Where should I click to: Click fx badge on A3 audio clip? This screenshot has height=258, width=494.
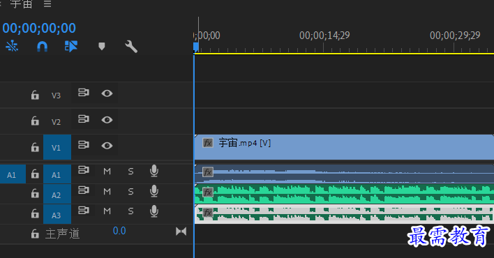208,213
